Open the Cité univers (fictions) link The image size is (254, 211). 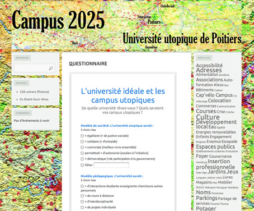point(35,92)
